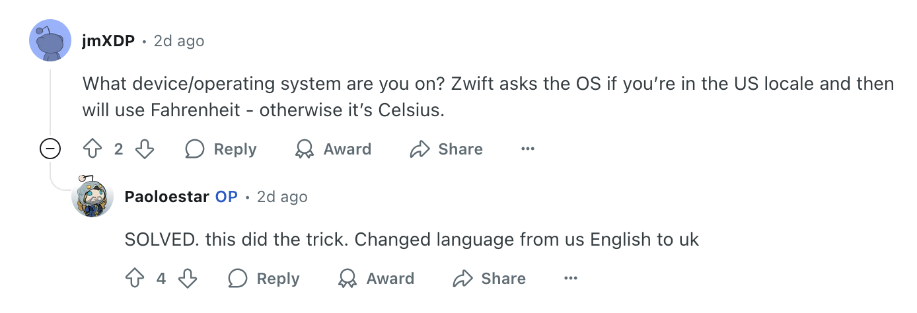Collapse the jmXDP comment thread
Screen dimensions: 917x313
(50, 149)
